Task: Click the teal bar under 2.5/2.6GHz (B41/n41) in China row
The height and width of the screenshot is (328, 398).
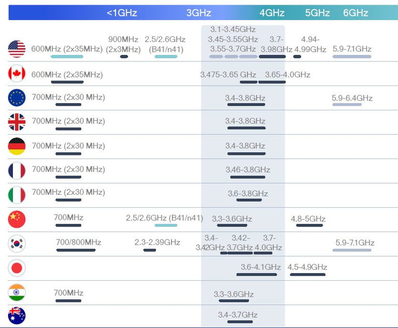Action: point(166,225)
